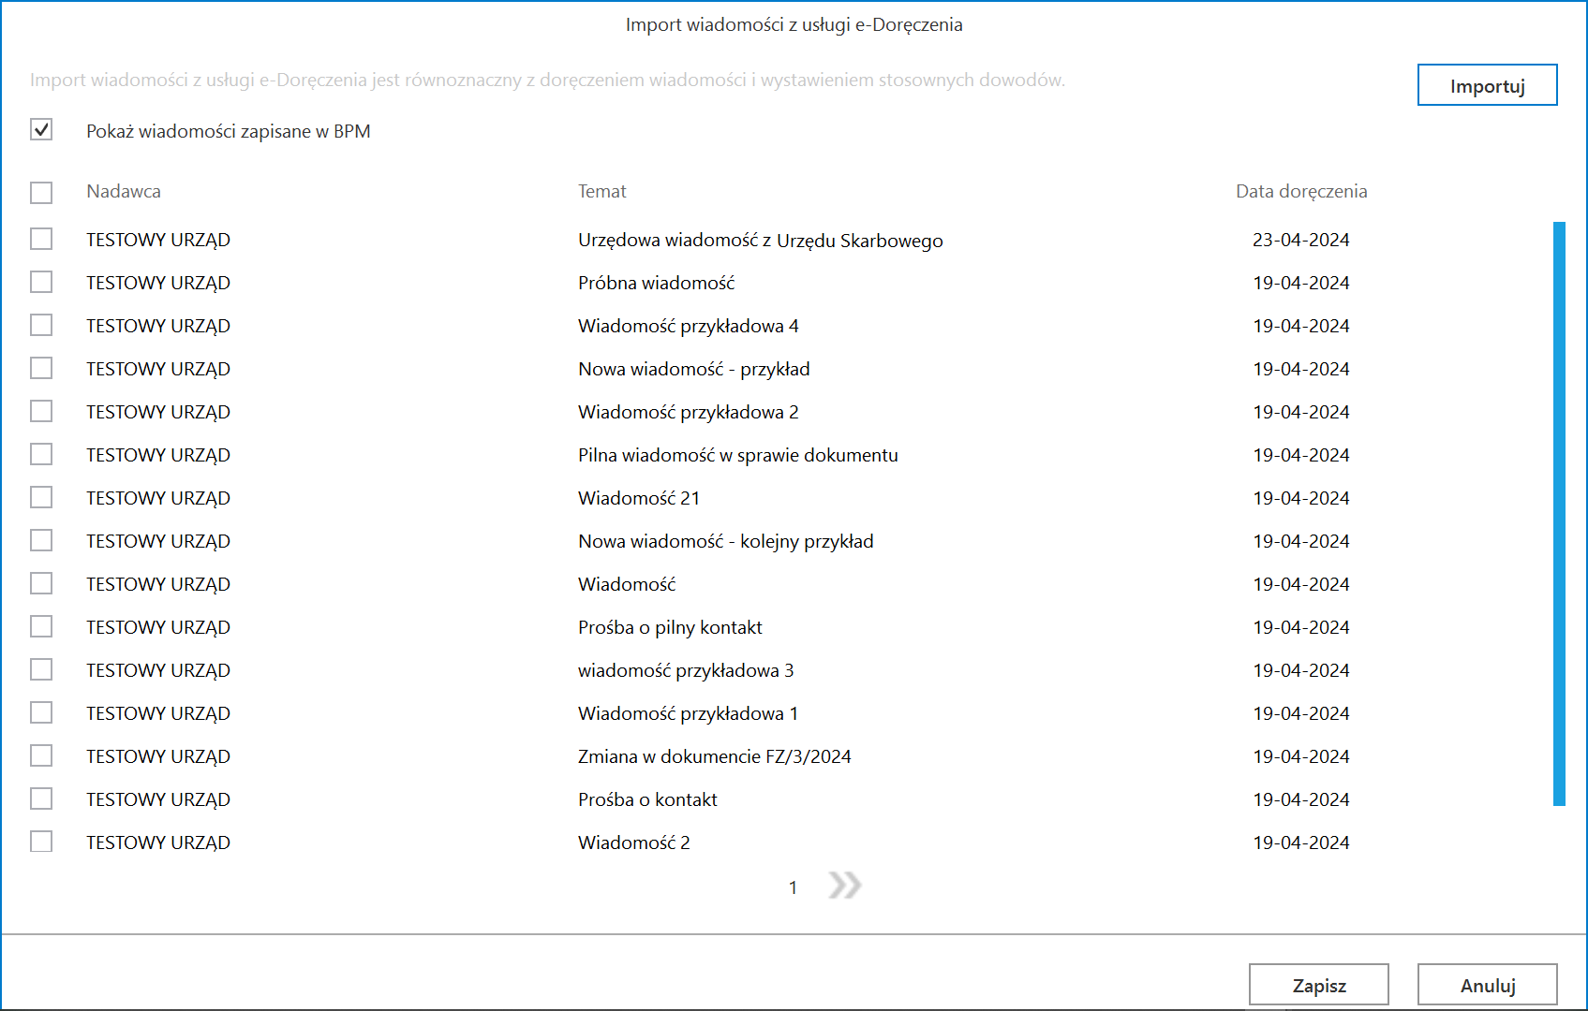This screenshot has width=1588, height=1011.
Task: Tick checkbox for 'Wiadomość przykładowa 2'
Action: [x=41, y=412]
